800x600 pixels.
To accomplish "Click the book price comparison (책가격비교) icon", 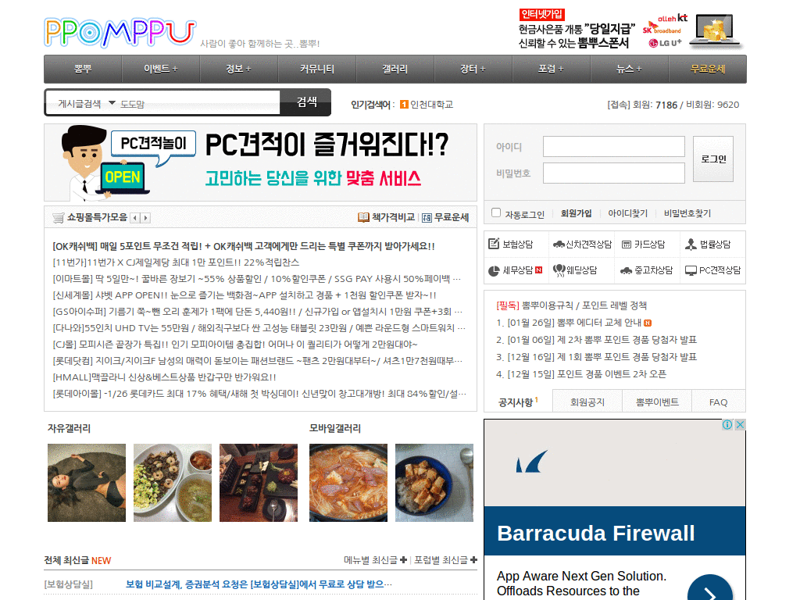I will (x=363, y=217).
